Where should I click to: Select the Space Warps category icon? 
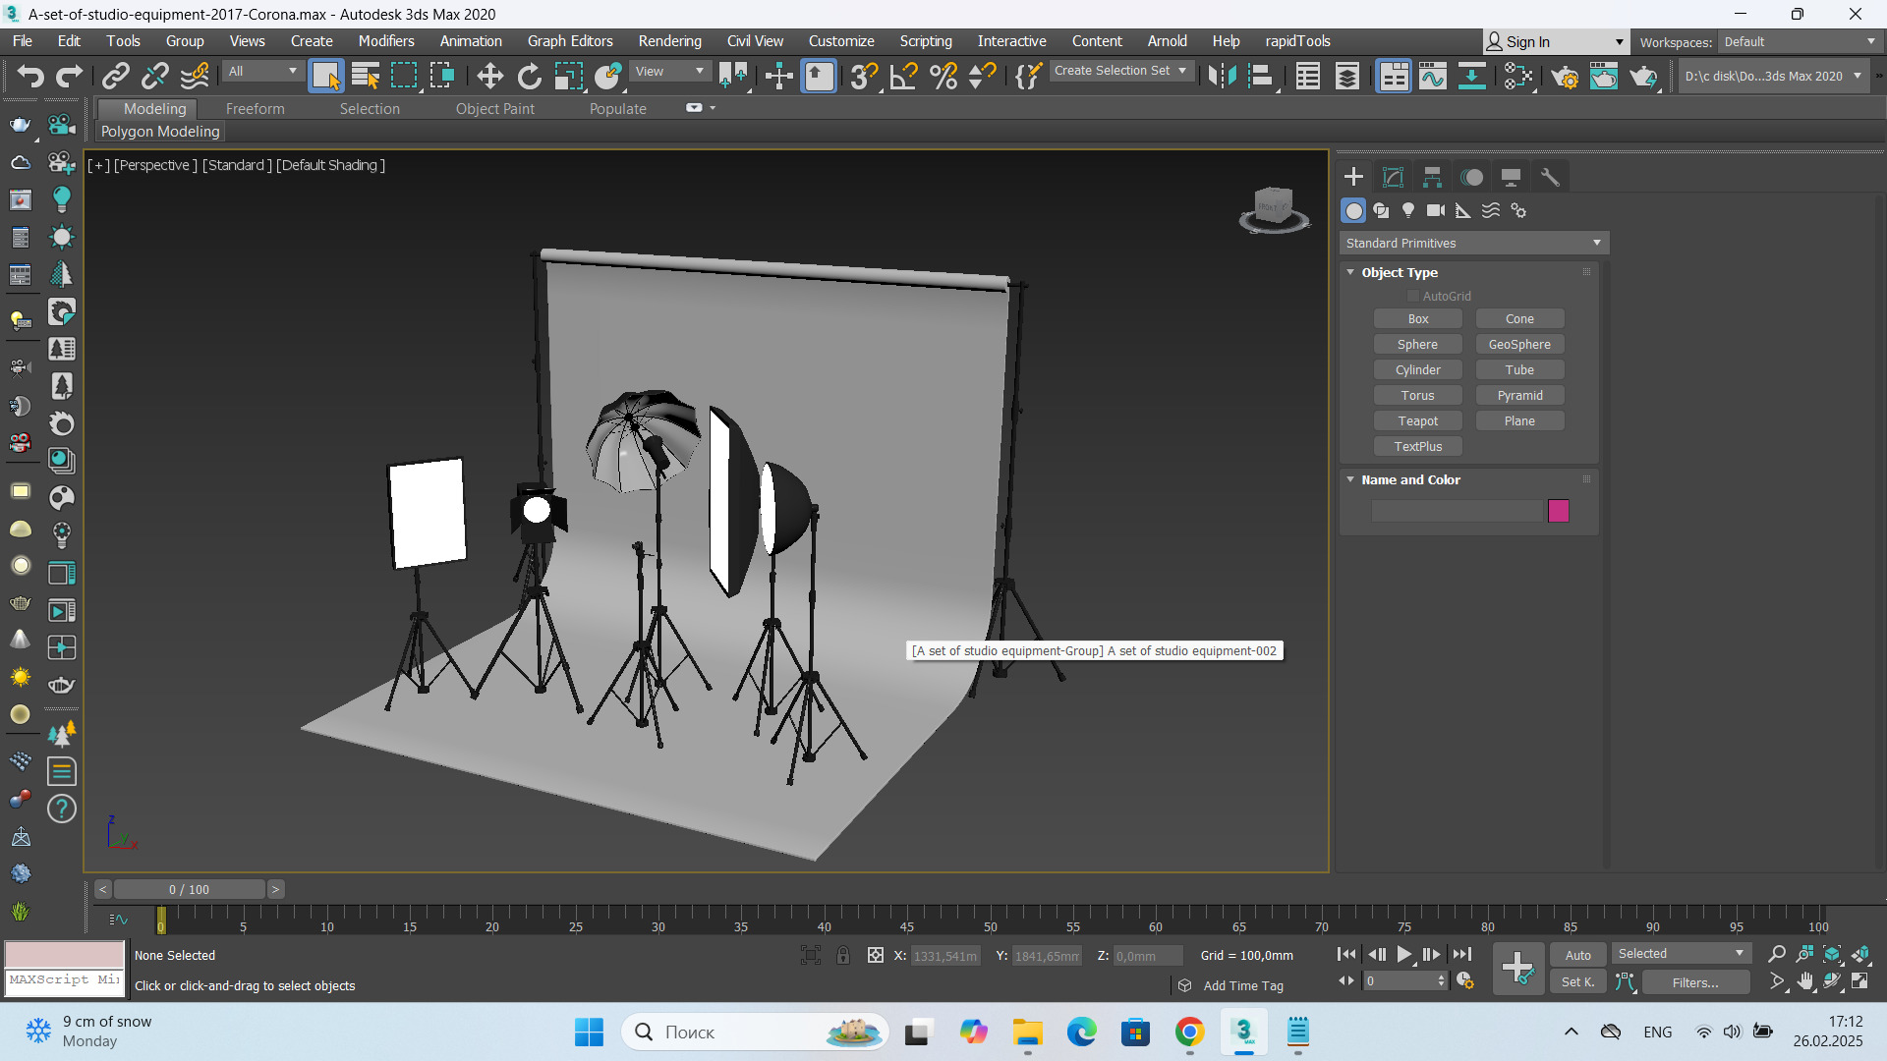pos(1491,210)
